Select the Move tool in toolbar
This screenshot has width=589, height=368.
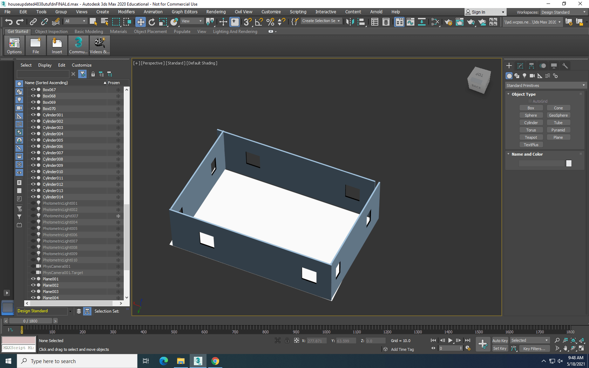tap(140, 22)
